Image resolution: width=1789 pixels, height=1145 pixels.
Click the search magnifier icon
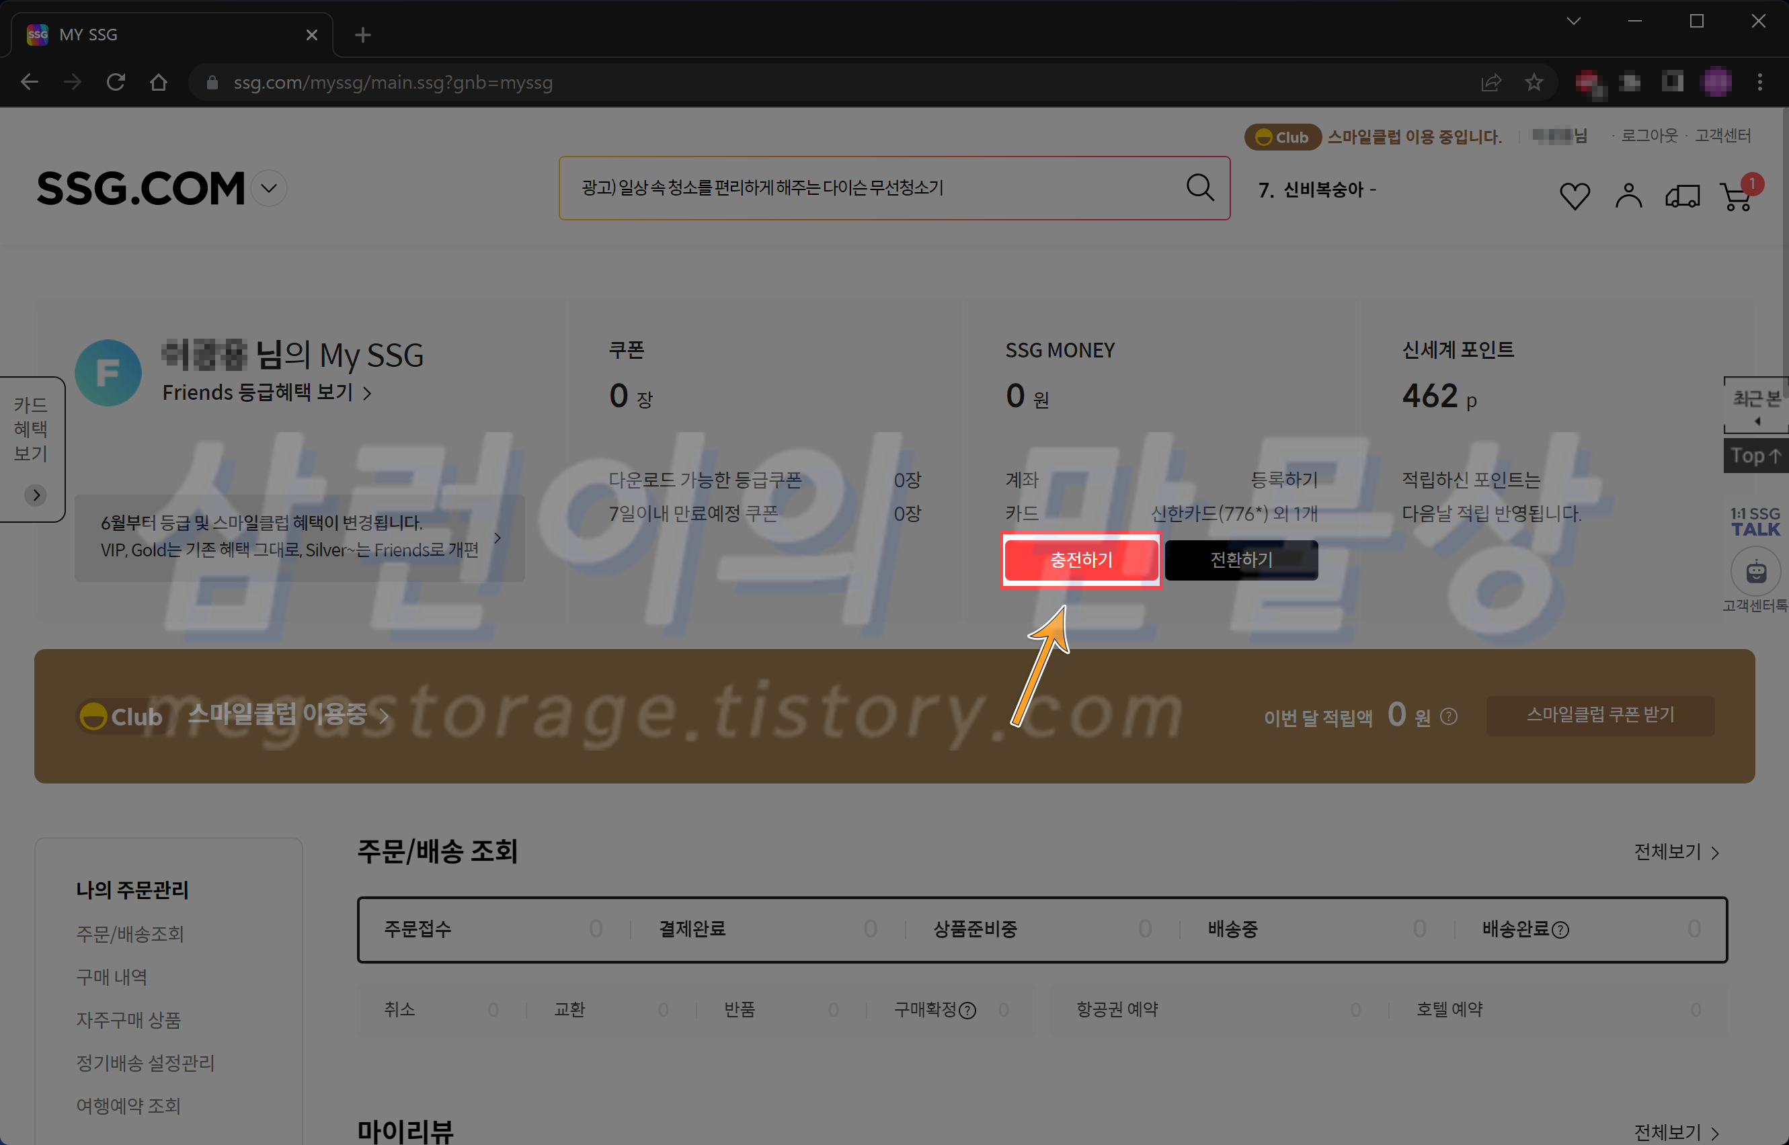pyautogui.click(x=1200, y=187)
